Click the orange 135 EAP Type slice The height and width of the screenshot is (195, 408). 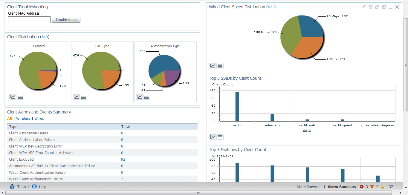coord(110,78)
